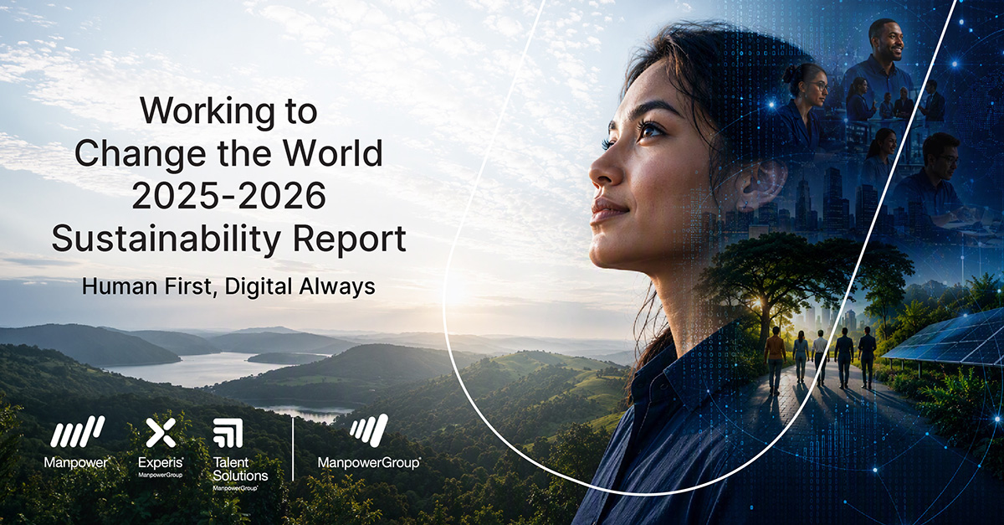
Task: Click the "Human First, Digital Always" tagline
Action: [228, 287]
